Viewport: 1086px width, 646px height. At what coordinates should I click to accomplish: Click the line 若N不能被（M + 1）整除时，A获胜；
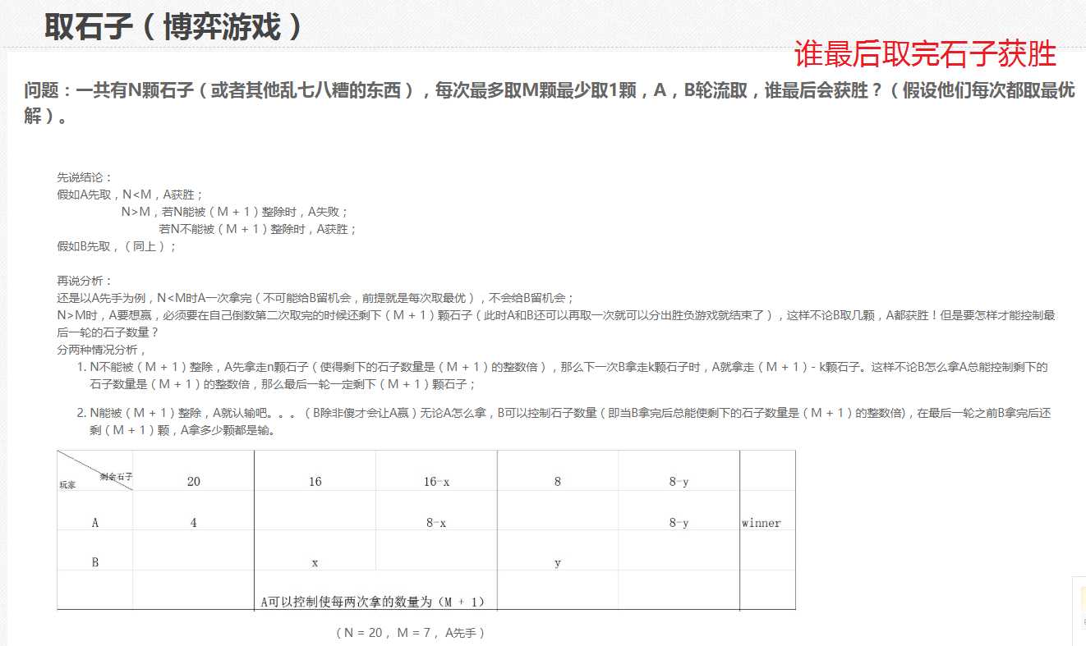(x=258, y=229)
